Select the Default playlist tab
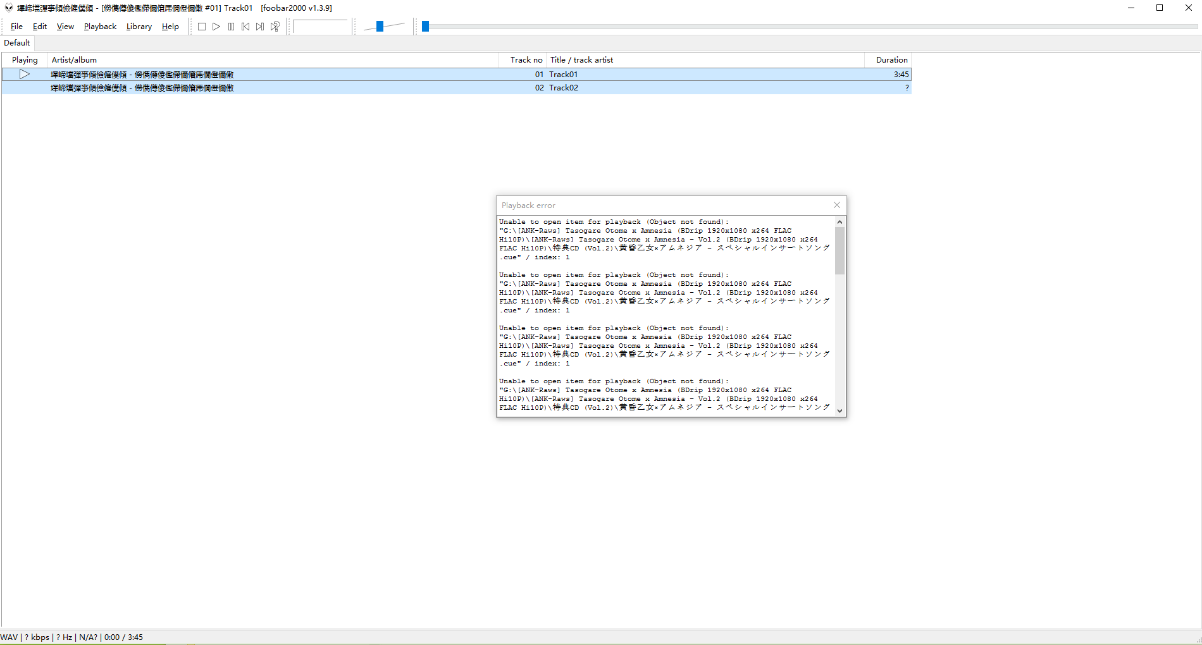This screenshot has height=645, width=1202. pos(17,43)
